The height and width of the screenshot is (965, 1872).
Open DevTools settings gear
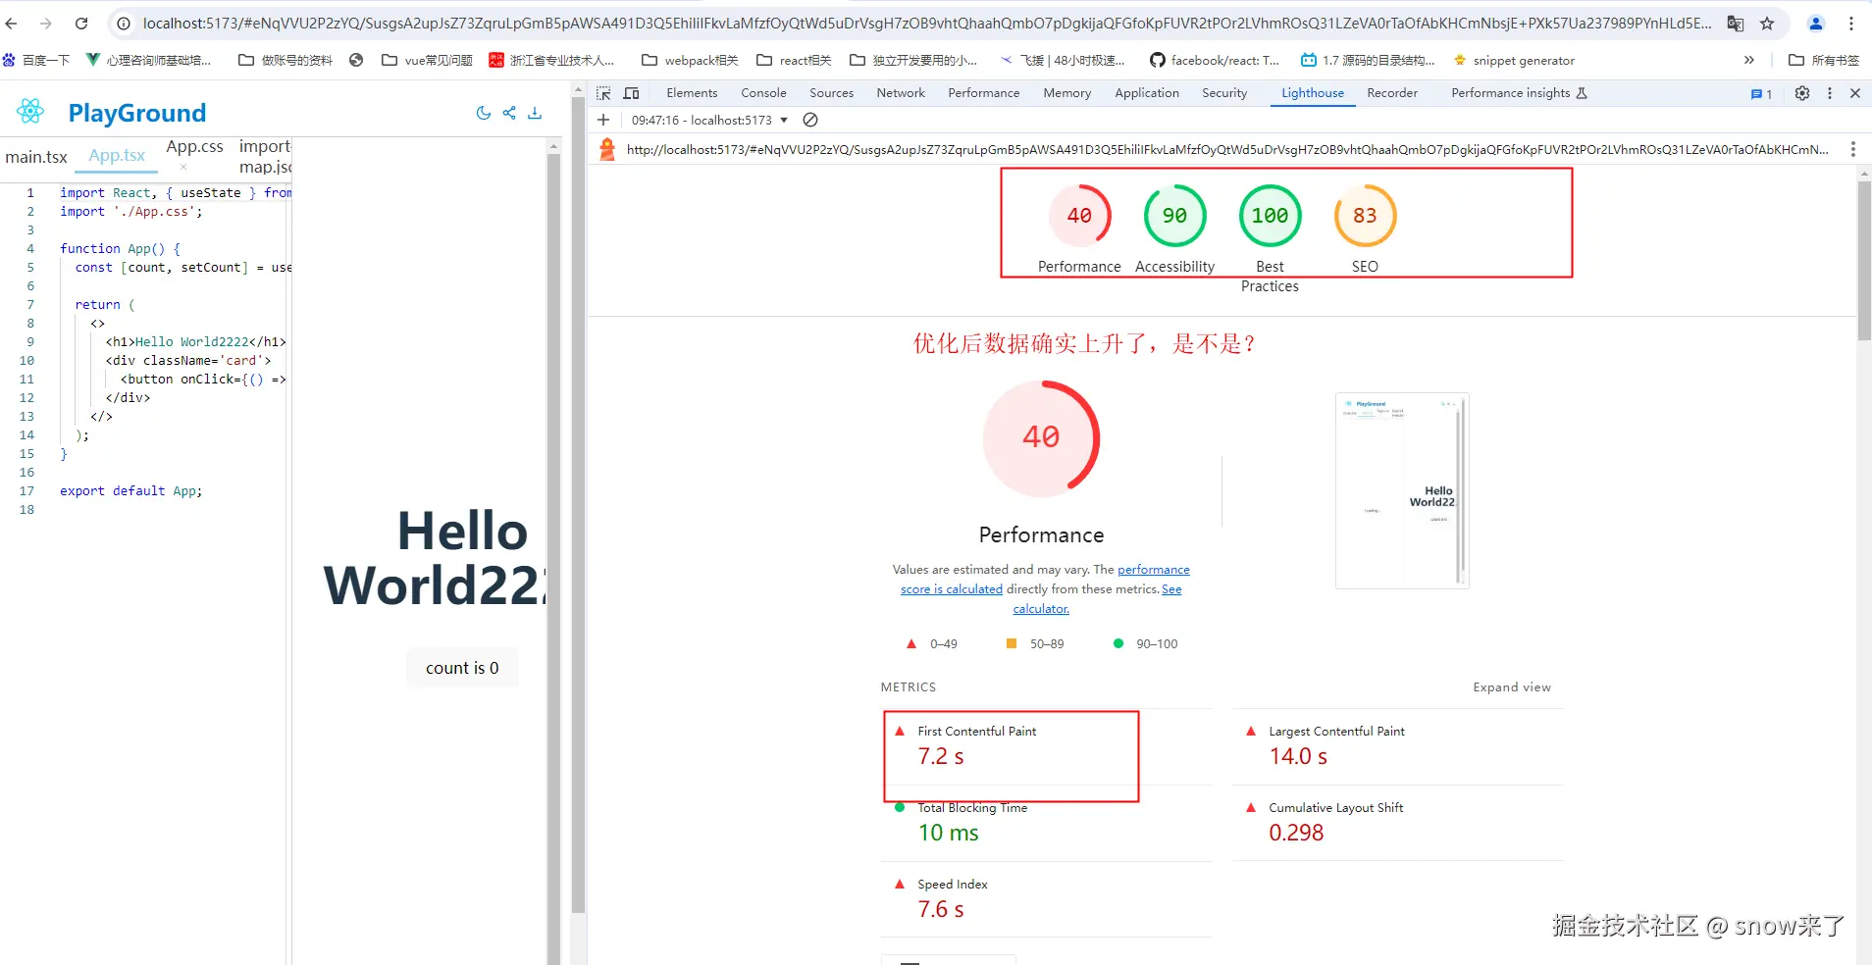[x=1802, y=93]
